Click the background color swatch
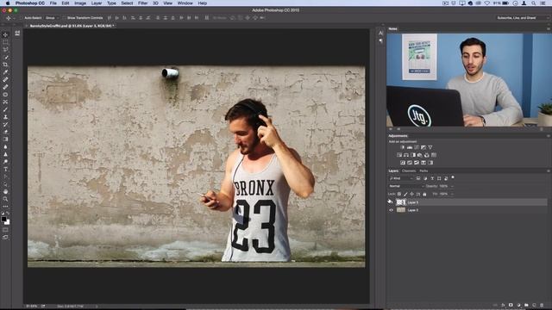The width and height of the screenshot is (552, 310). [x=8, y=222]
